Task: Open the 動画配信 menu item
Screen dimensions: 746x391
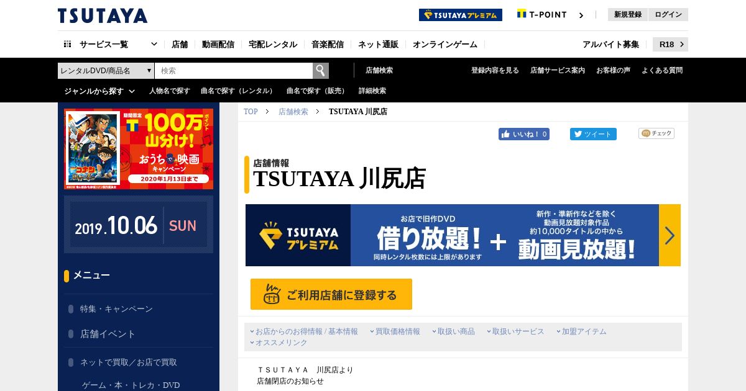Action: pos(218,44)
